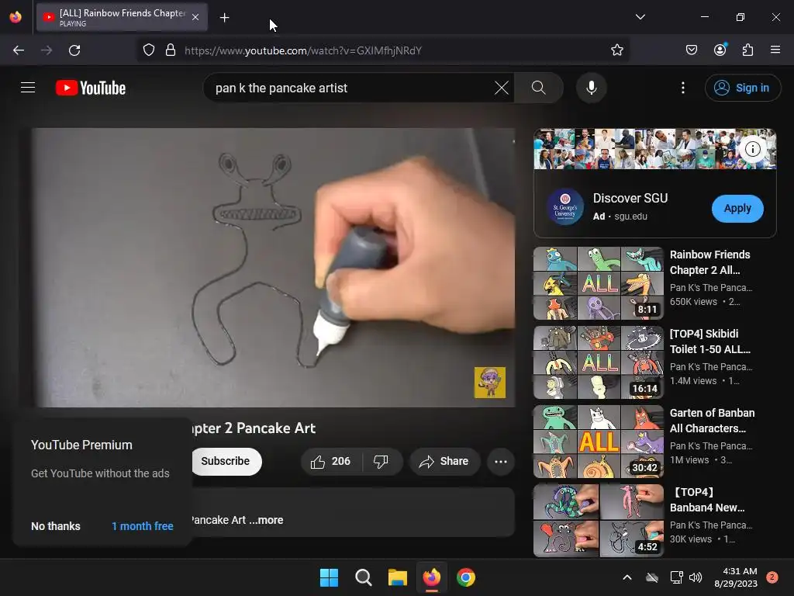Open Firefox account icon

(720, 50)
